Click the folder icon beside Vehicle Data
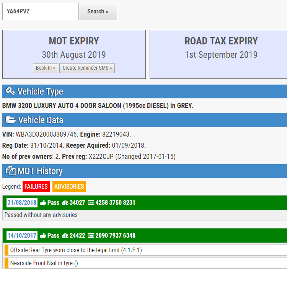 point(11,120)
